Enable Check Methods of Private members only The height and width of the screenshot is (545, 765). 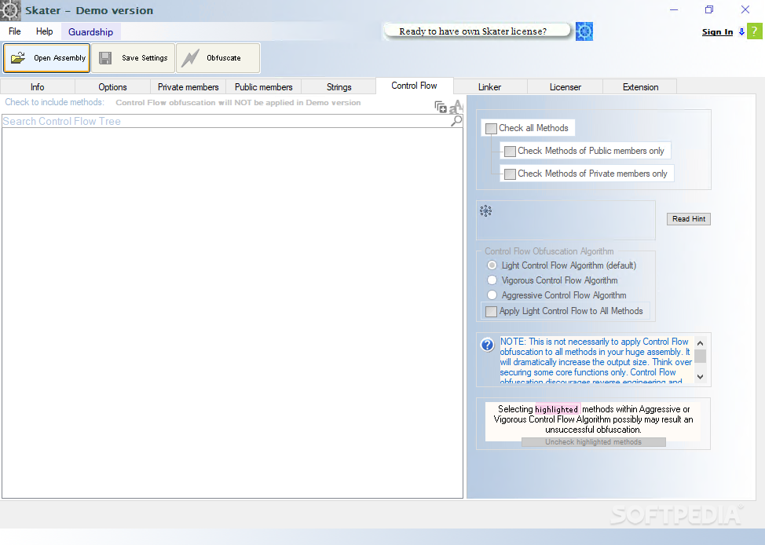pos(510,174)
